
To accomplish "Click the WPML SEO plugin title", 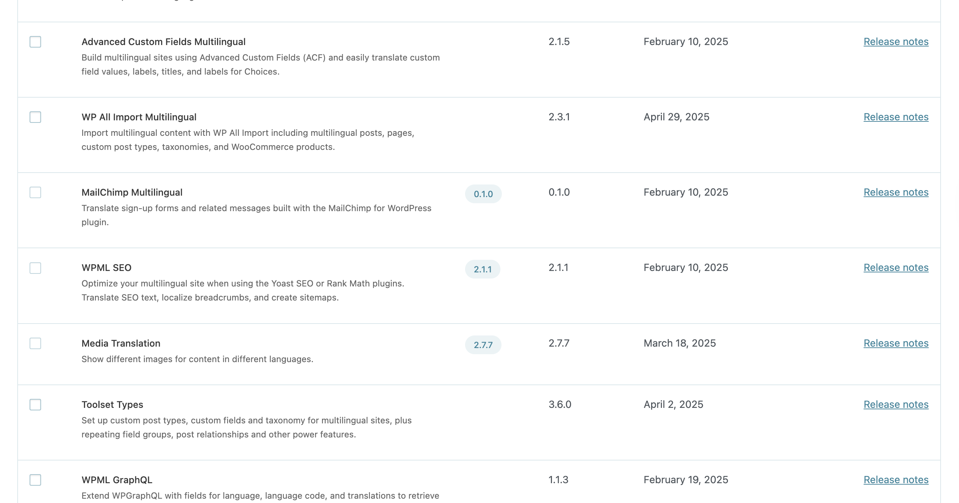I will (x=106, y=267).
